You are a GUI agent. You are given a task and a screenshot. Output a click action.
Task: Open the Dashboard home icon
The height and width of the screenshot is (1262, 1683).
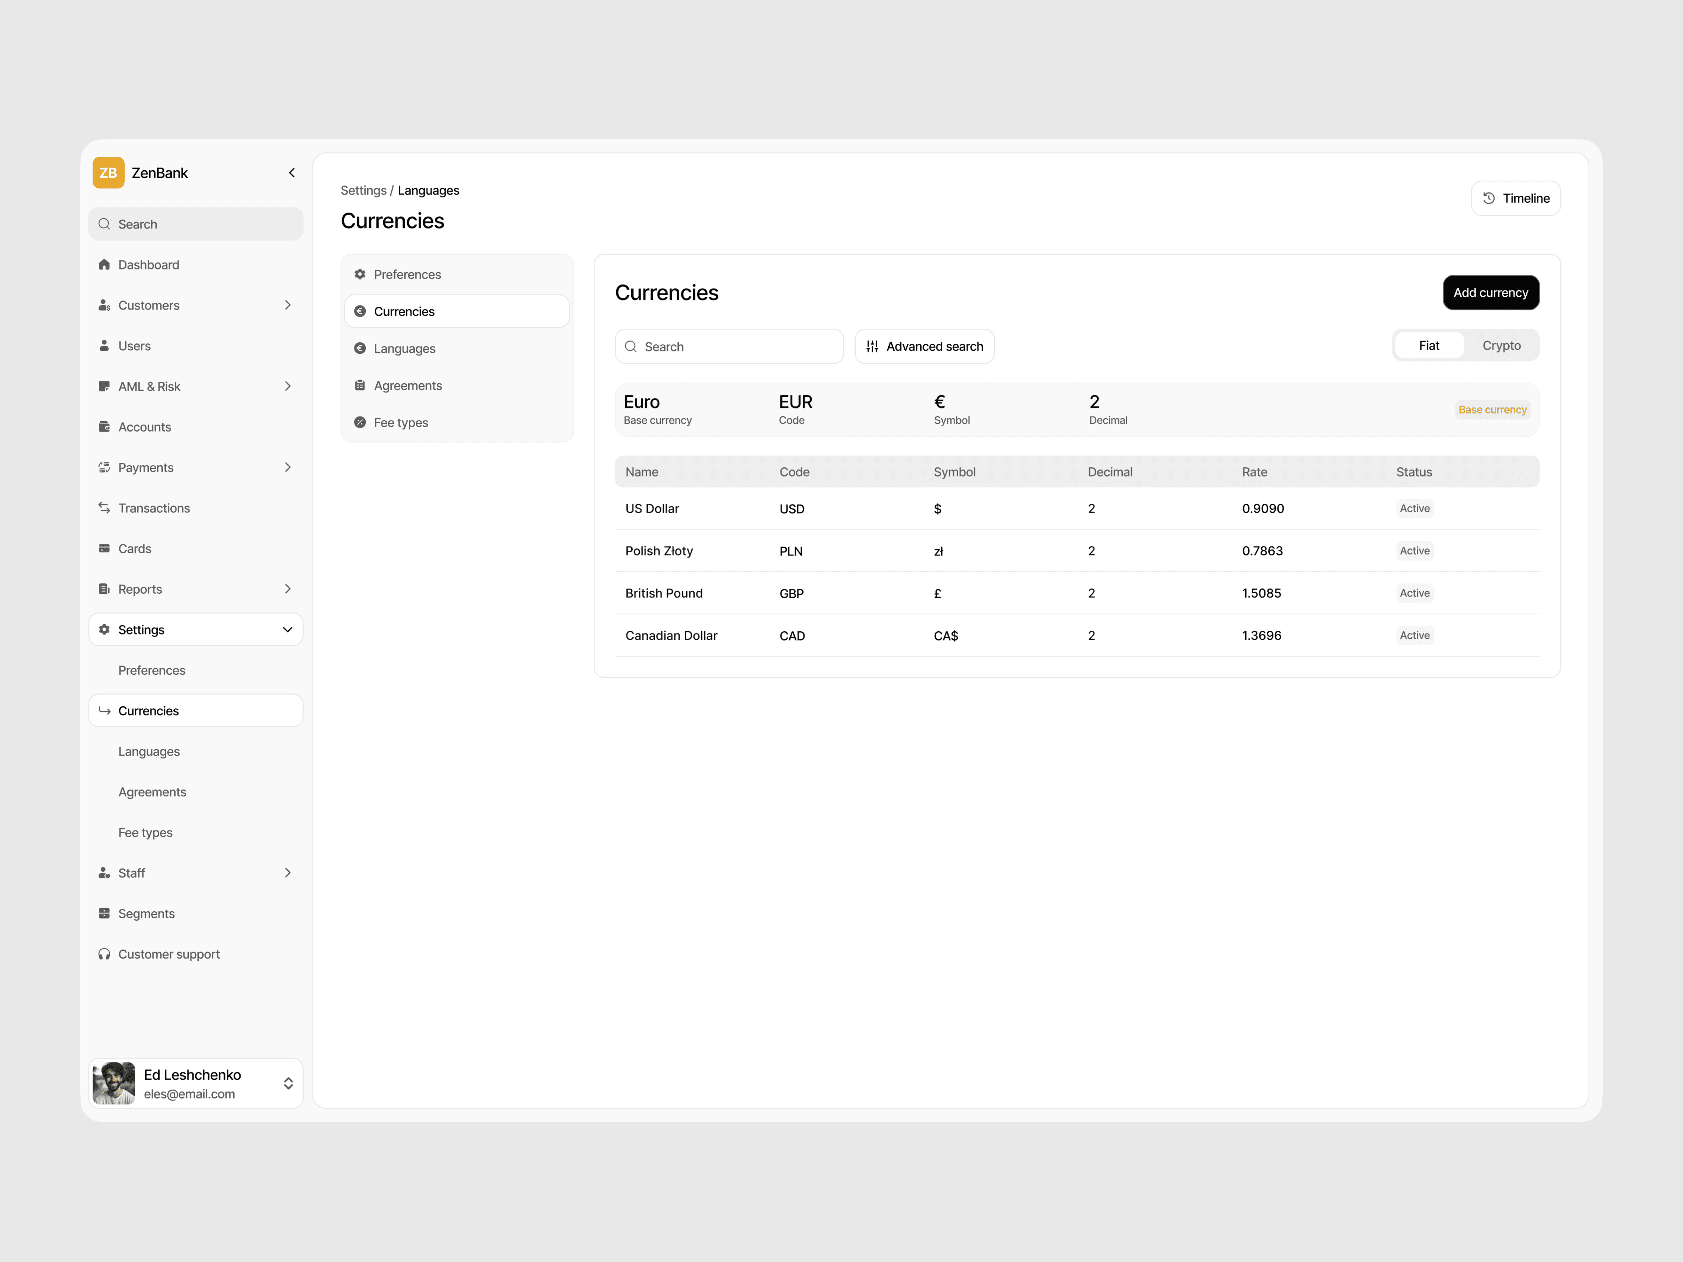coord(104,265)
